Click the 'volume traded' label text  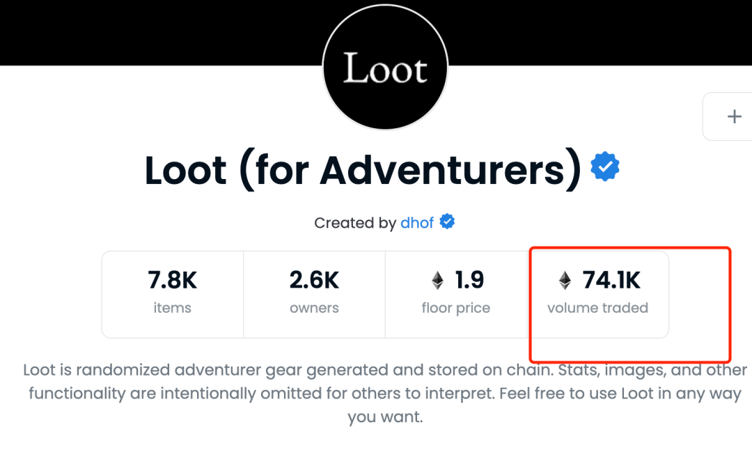[x=598, y=308]
